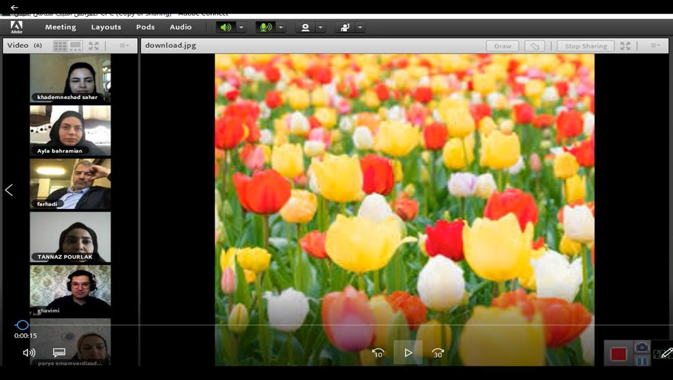Click the Stop Sharing button
Screen dimensions: 673x380
[x=586, y=46]
